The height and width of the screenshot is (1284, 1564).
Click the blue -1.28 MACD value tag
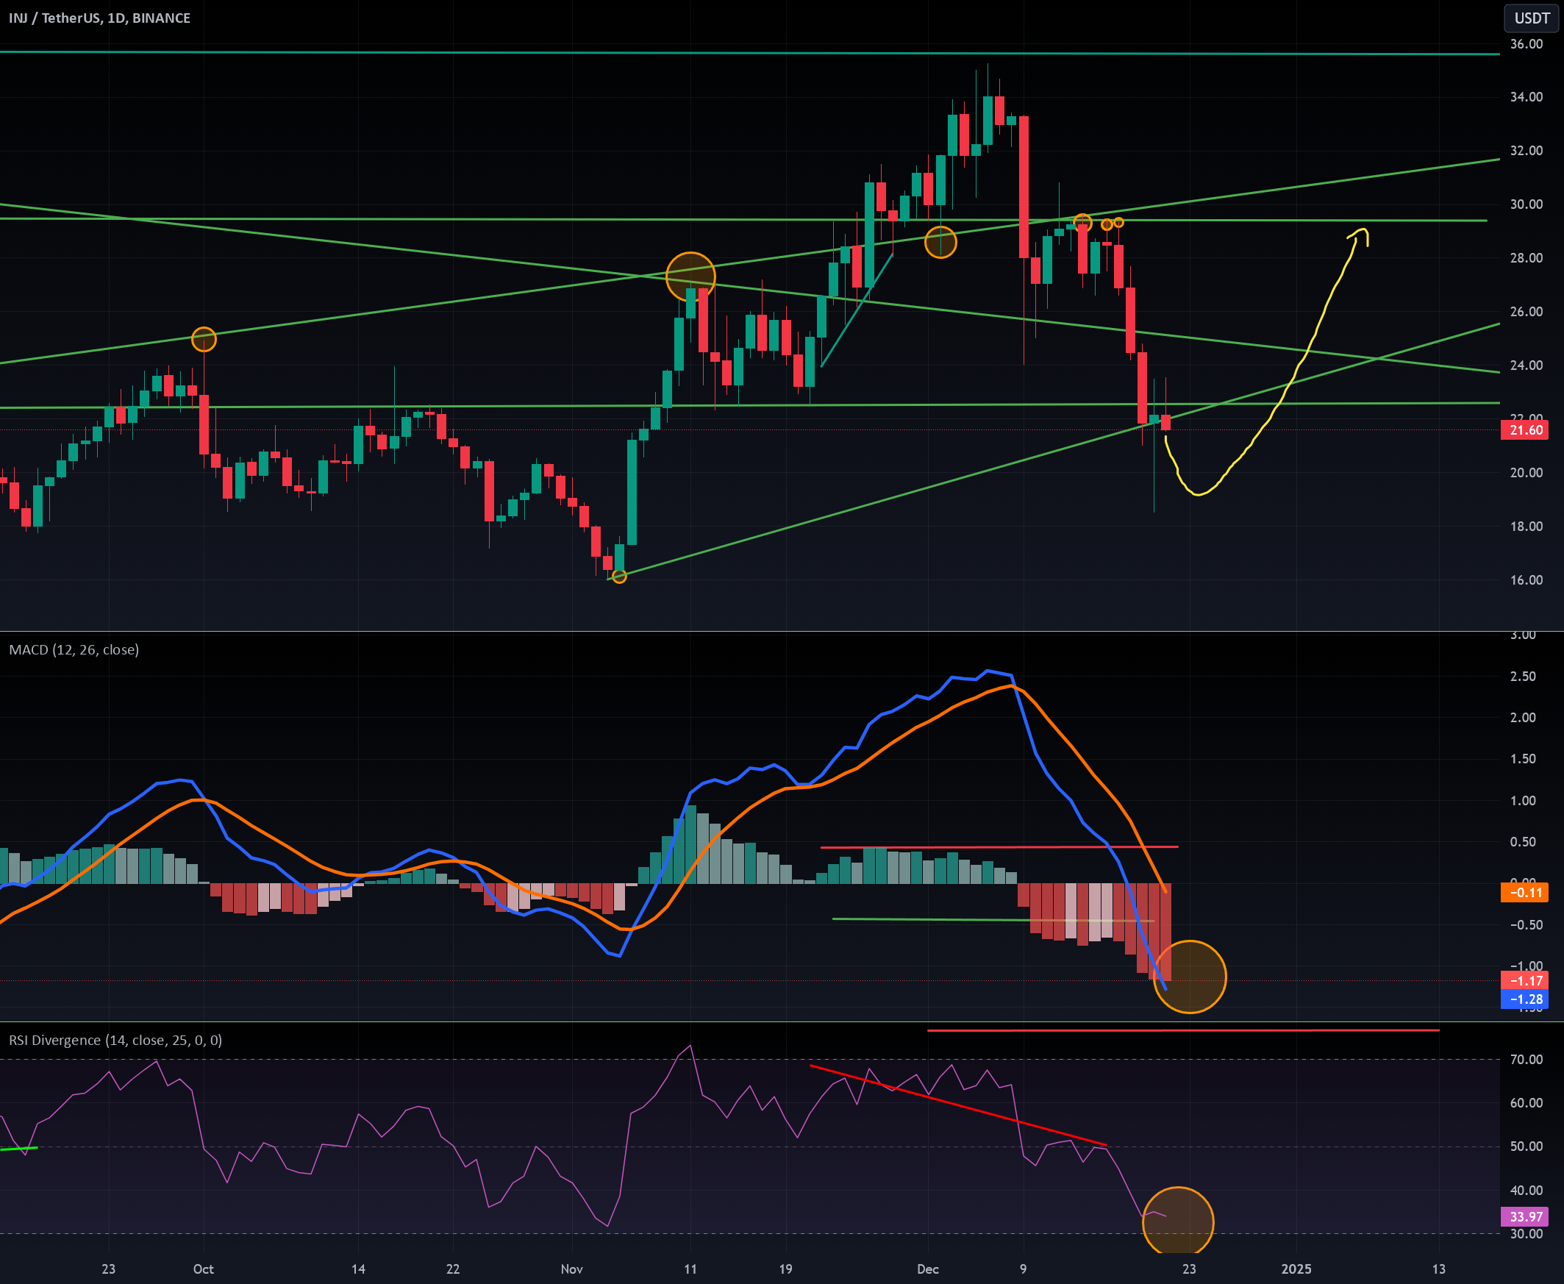pos(1524,999)
